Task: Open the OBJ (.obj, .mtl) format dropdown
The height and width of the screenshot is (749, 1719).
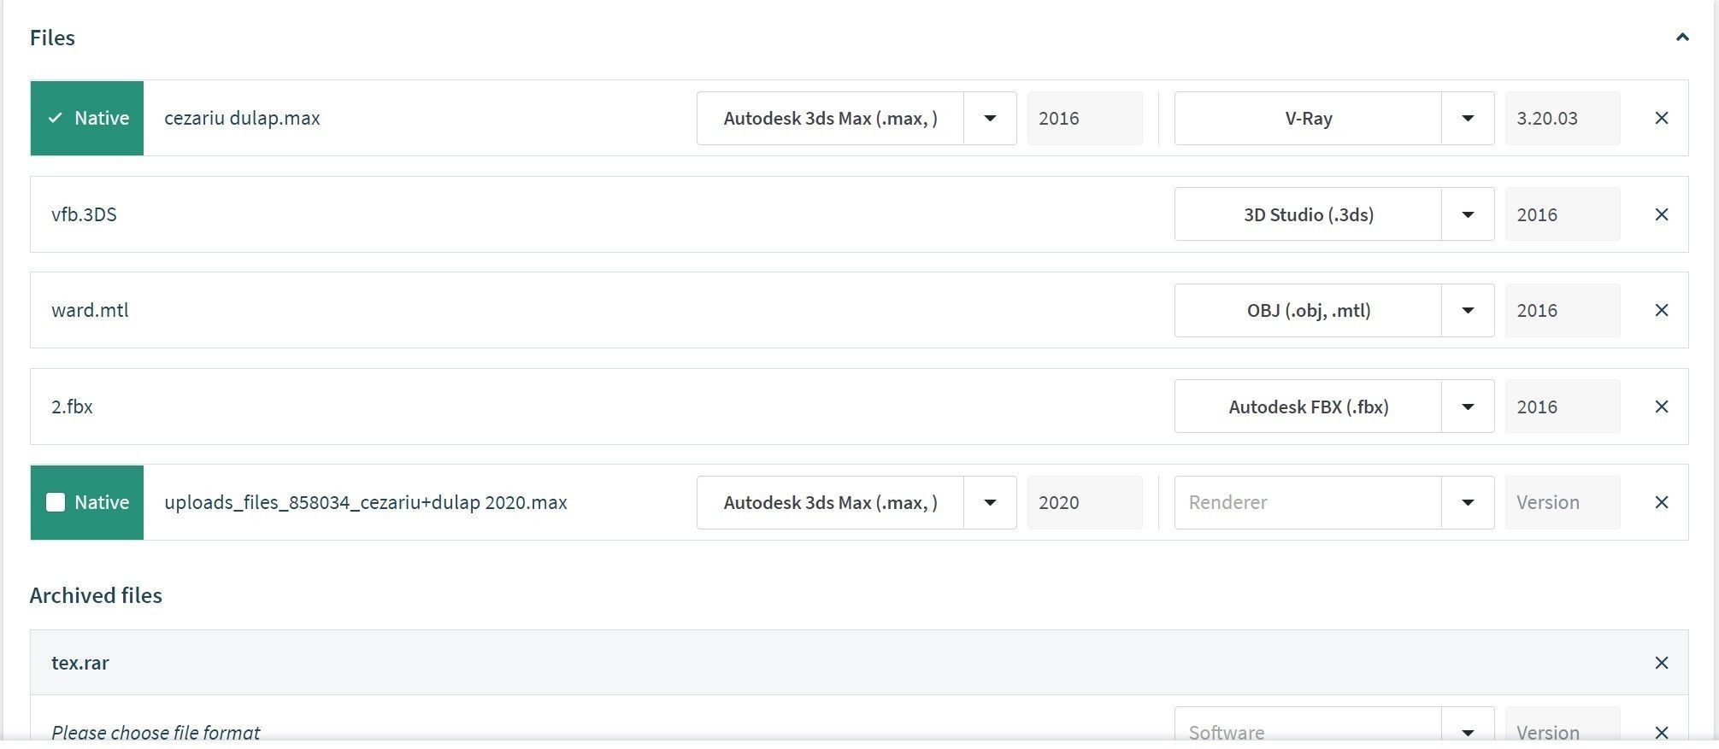Action: 1467,310
